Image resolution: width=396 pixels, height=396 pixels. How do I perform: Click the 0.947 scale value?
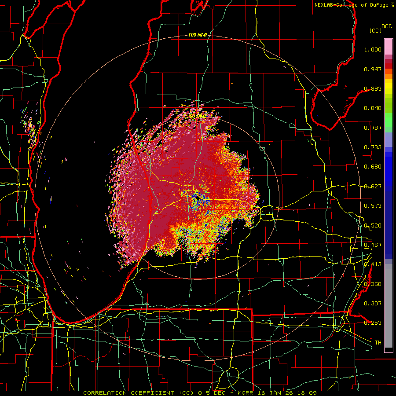[x=373, y=69]
